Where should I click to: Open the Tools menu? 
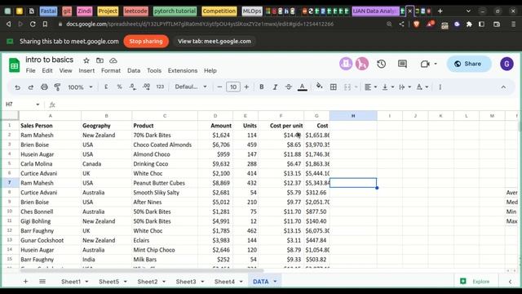(154, 71)
